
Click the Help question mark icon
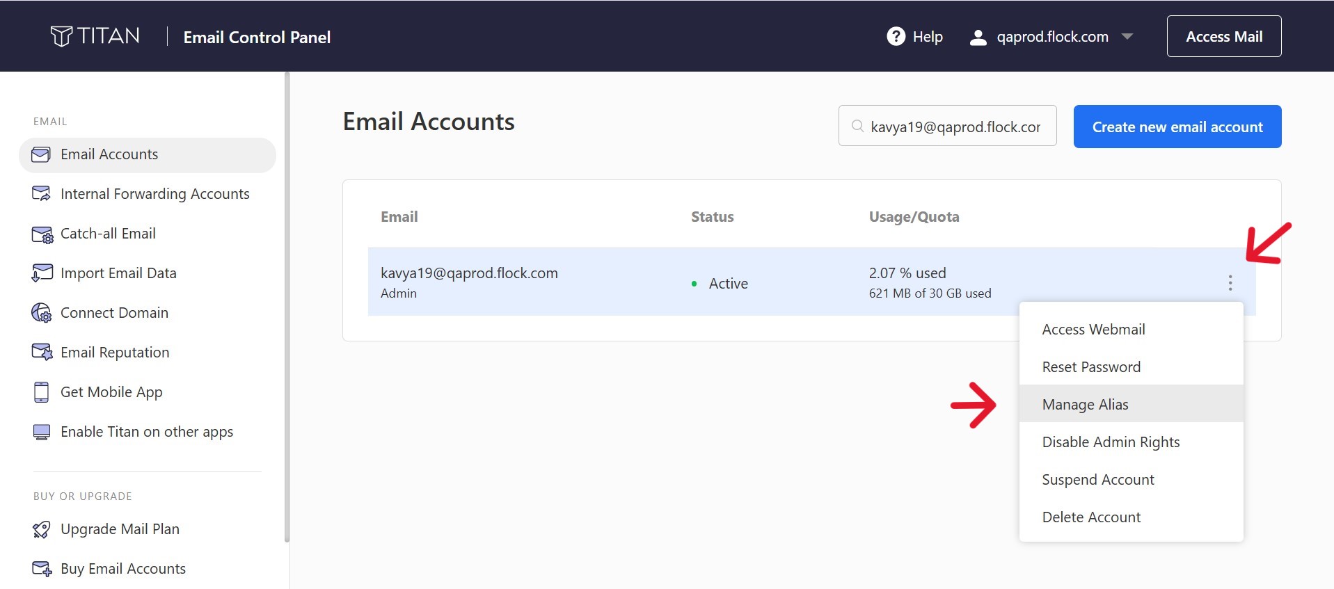(896, 36)
